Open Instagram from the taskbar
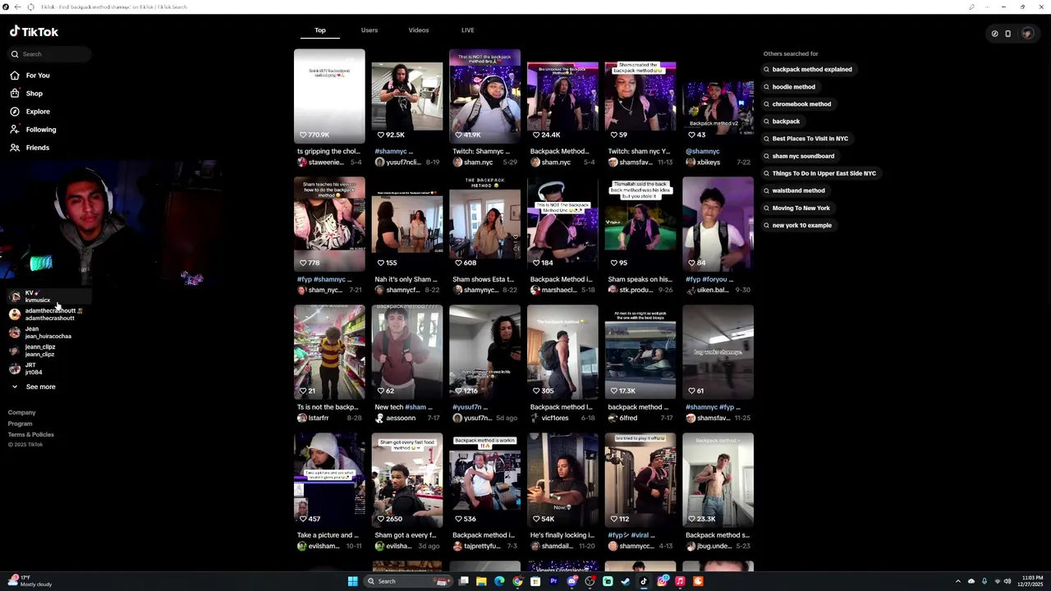The height and width of the screenshot is (591, 1051). tap(662, 581)
